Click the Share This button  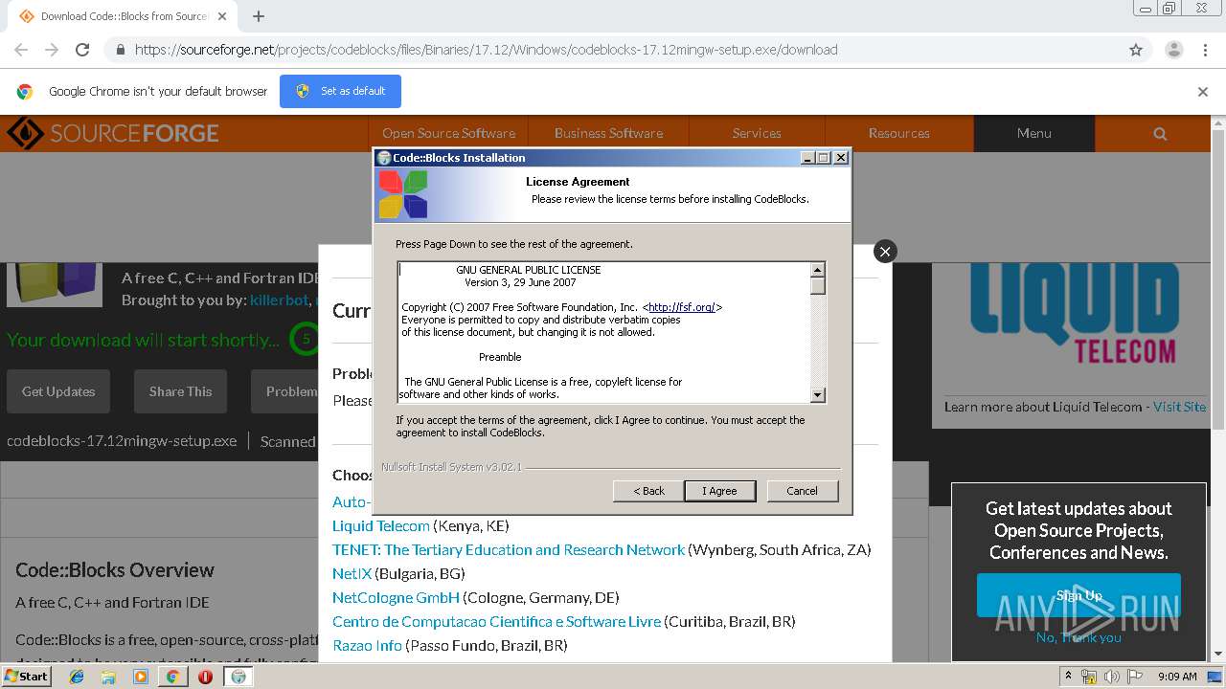(180, 391)
